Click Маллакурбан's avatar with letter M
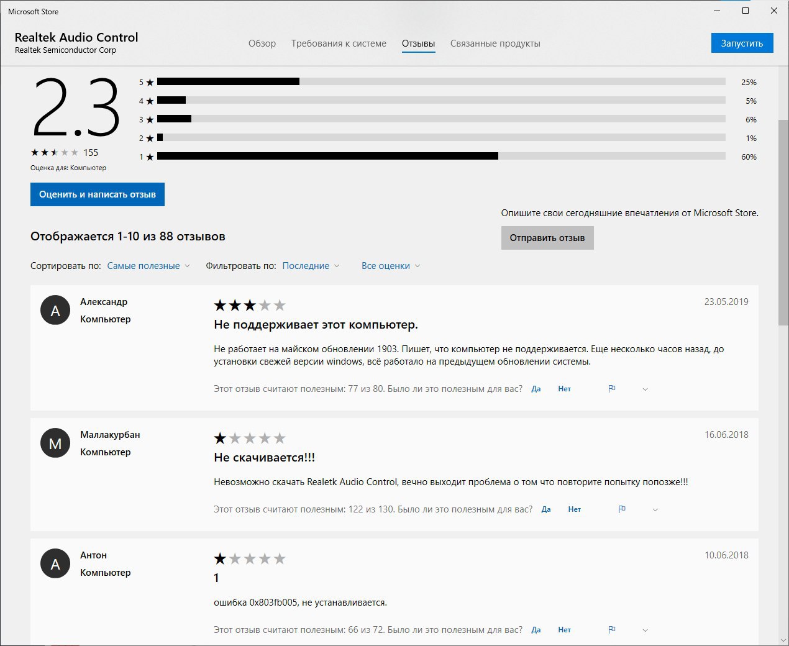 55,444
